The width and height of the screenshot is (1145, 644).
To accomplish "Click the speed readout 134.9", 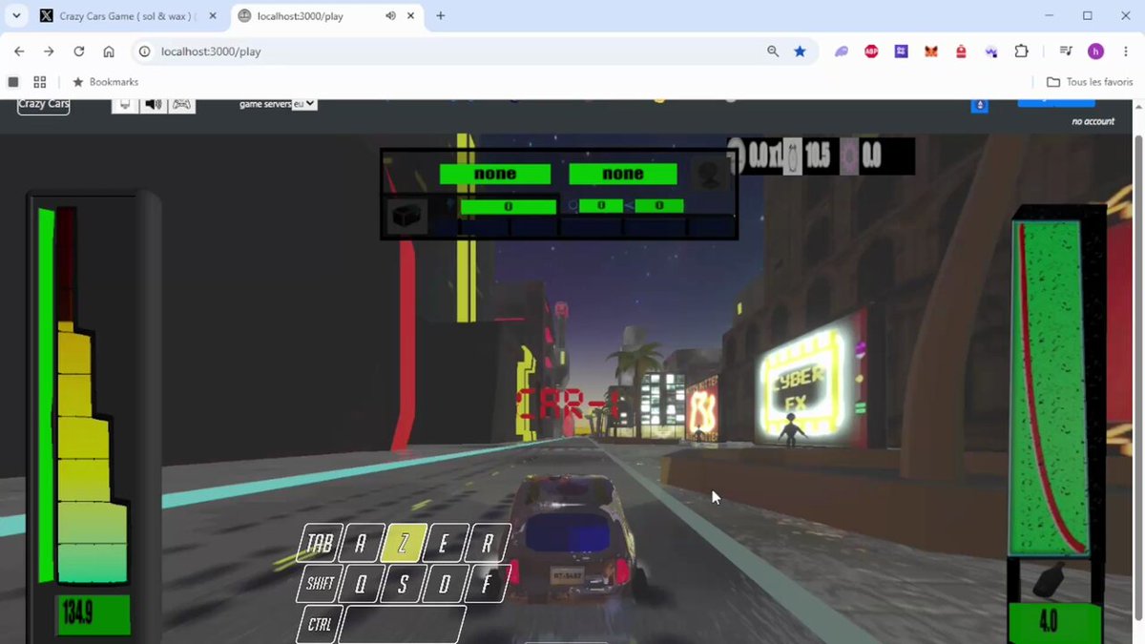I will click(93, 615).
